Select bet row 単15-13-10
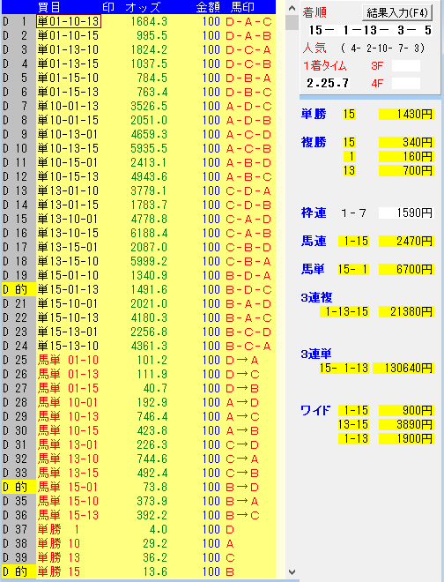This screenshot has height=582, width=444. (138, 346)
